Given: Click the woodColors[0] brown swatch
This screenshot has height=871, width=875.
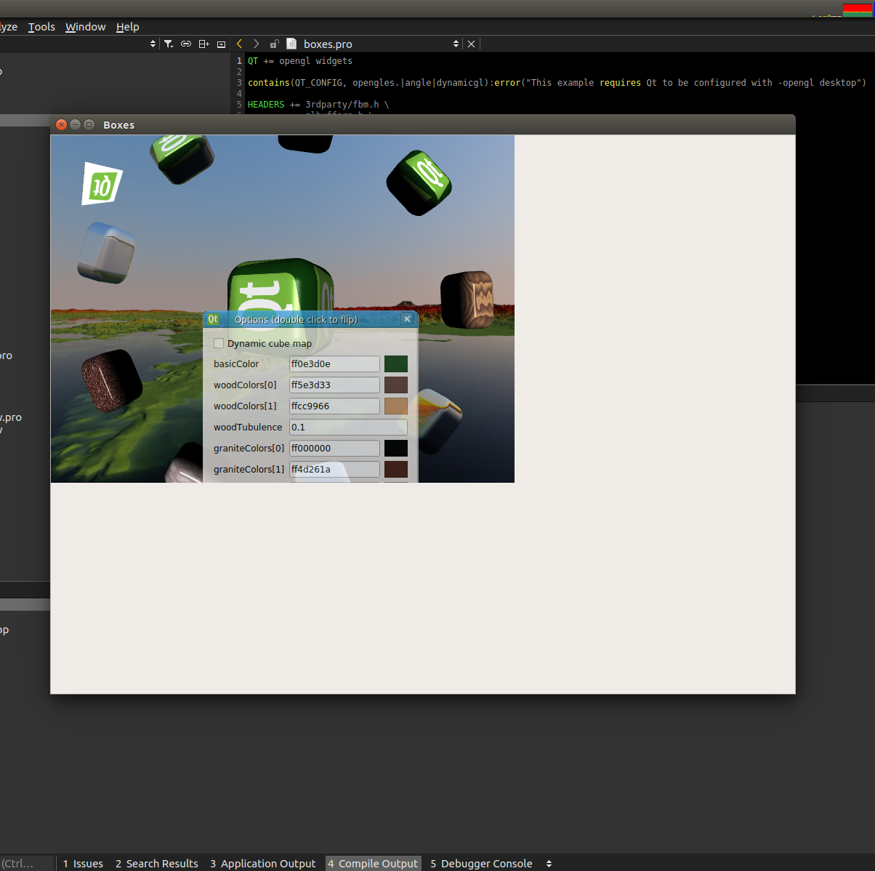Looking at the screenshot, I should [396, 385].
